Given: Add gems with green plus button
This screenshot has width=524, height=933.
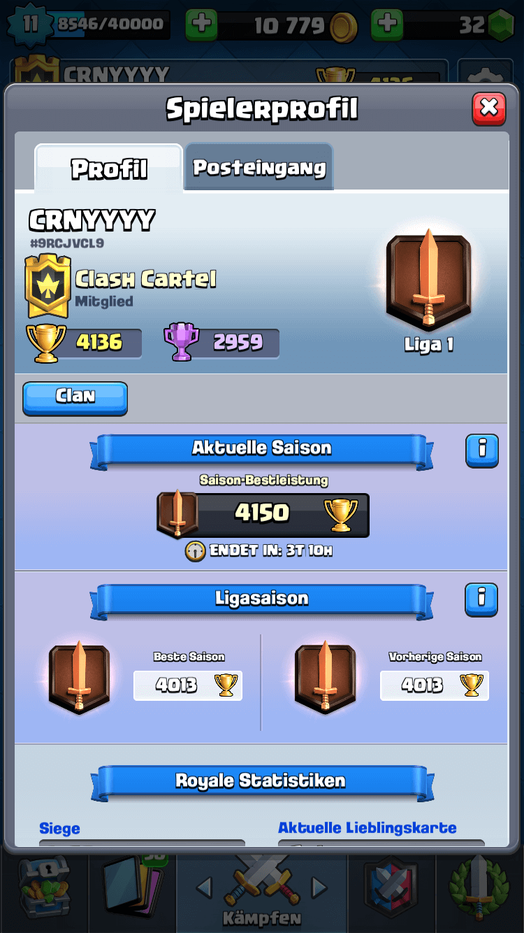Looking at the screenshot, I should pyautogui.click(x=387, y=24).
